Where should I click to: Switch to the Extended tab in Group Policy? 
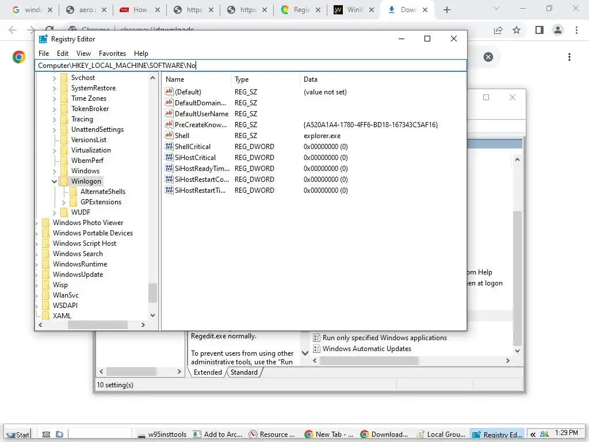(207, 372)
